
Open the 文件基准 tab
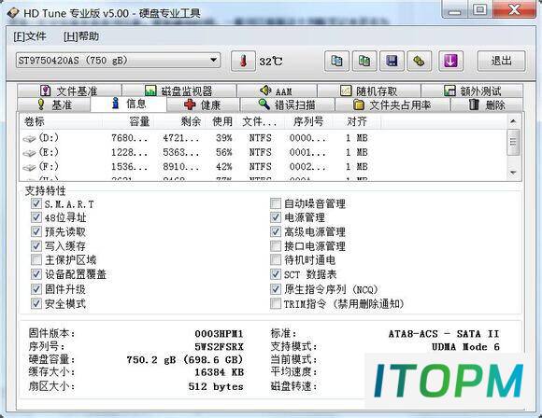point(69,91)
